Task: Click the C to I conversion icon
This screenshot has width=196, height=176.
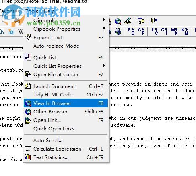Action: point(165,31)
